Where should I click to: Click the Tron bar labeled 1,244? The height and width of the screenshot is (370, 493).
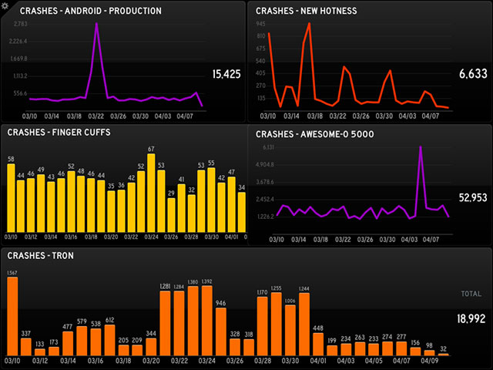304,324
